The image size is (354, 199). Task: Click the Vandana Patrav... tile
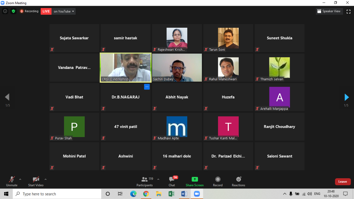click(74, 68)
